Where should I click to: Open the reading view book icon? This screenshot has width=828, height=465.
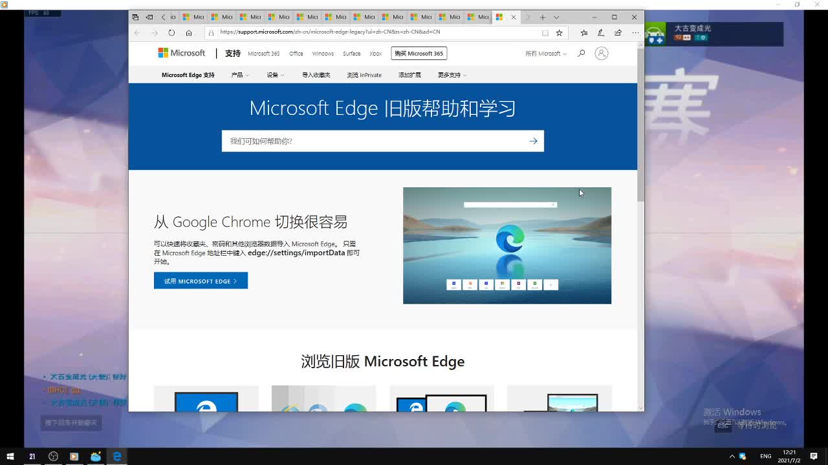point(545,32)
